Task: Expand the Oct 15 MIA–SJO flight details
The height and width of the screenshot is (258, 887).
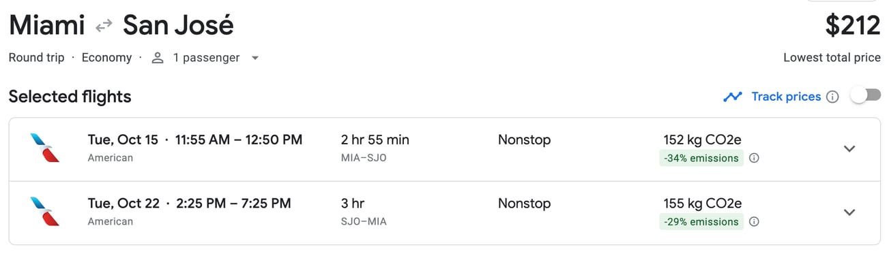Action: [x=849, y=148]
